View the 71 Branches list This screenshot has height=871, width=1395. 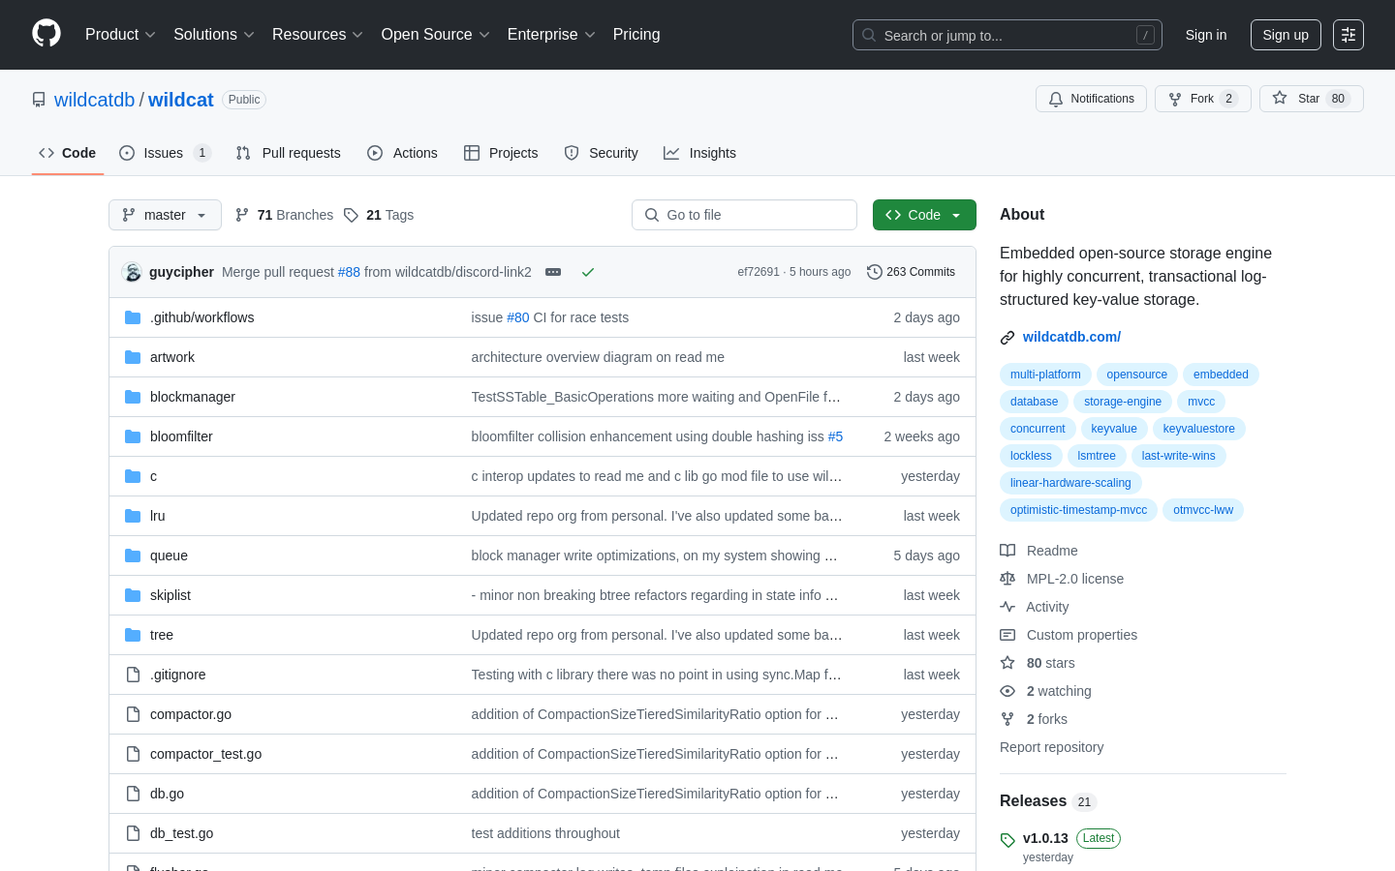(x=284, y=215)
